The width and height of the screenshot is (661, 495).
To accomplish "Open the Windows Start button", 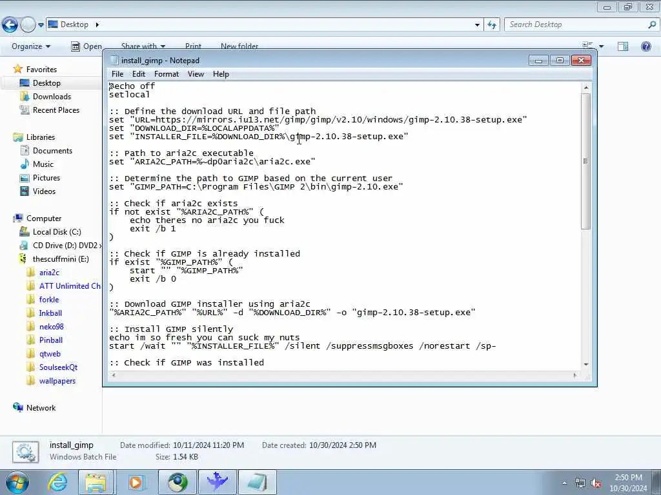I will point(17,482).
